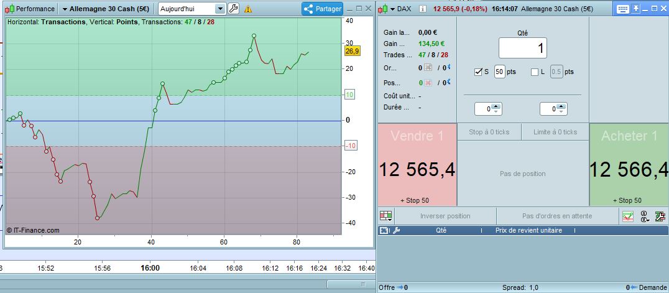Click the Spread: 1,0 status text

point(521,288)
